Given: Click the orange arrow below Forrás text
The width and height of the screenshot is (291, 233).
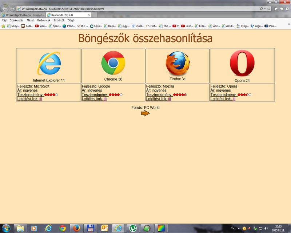Looking at the screenshot, I should click(x=145, y=113).
